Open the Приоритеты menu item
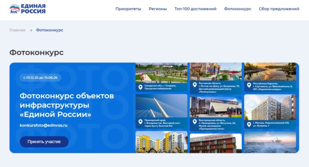Viewport: 309px width, 167px height. point(128,9)
